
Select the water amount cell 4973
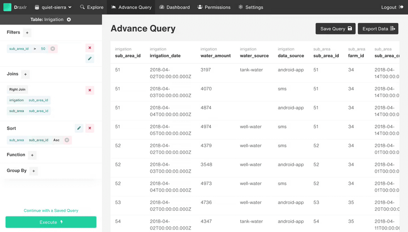[x=206, y=183]
